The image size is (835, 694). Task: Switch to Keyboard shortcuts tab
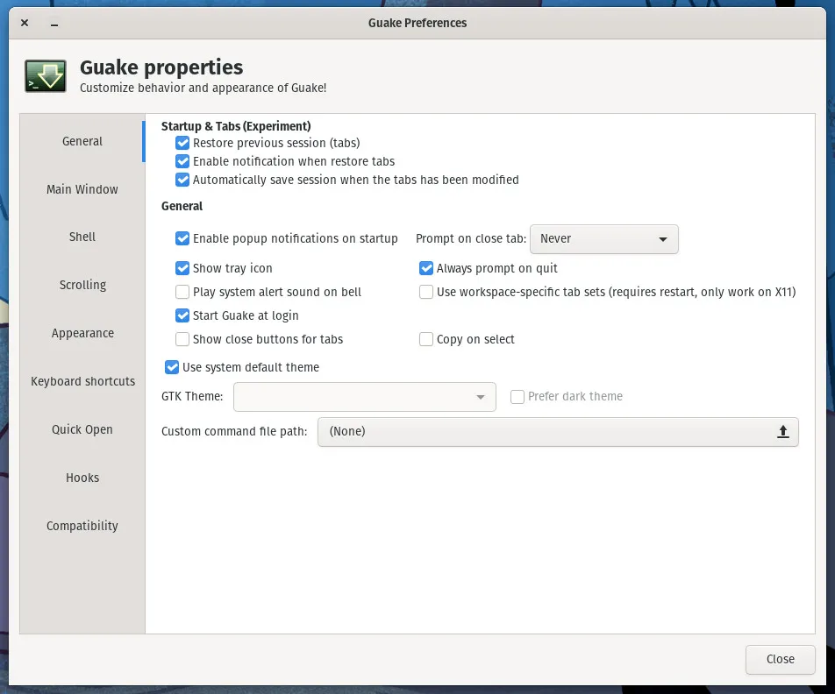[x=82, y=381]
